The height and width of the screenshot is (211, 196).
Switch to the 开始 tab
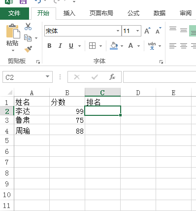[x=43, y=13]
